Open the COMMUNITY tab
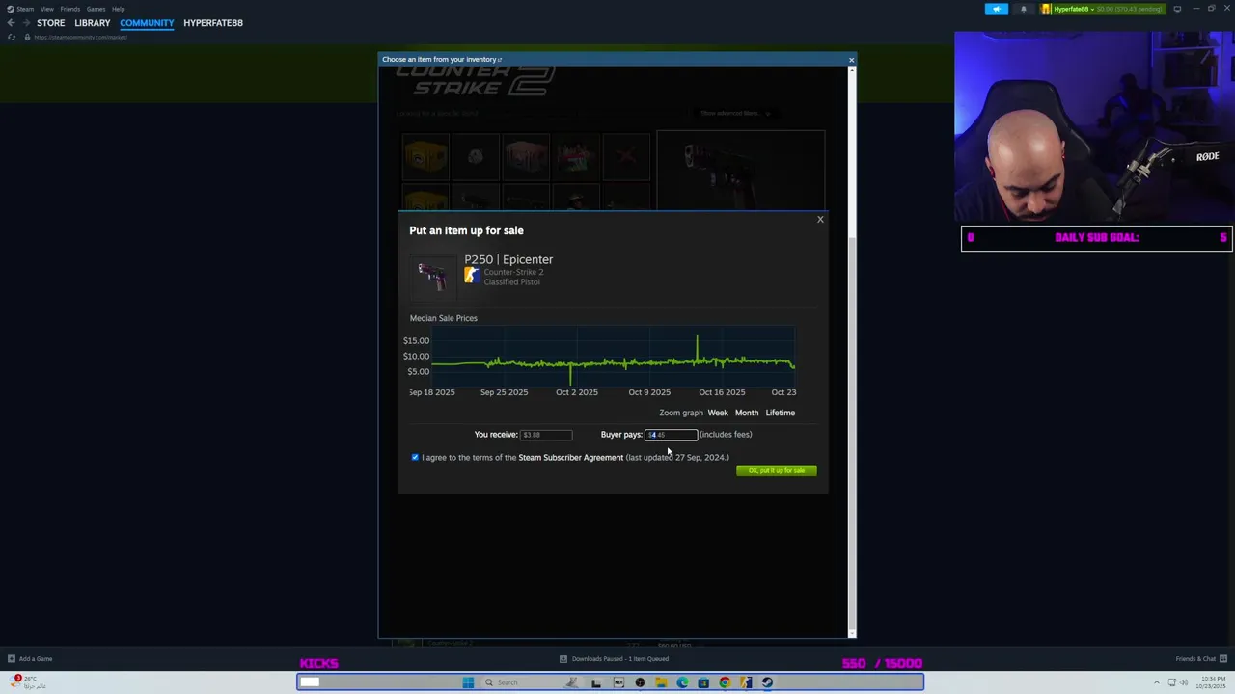Screen dimensions: 1235x694 tap(147, 22)
